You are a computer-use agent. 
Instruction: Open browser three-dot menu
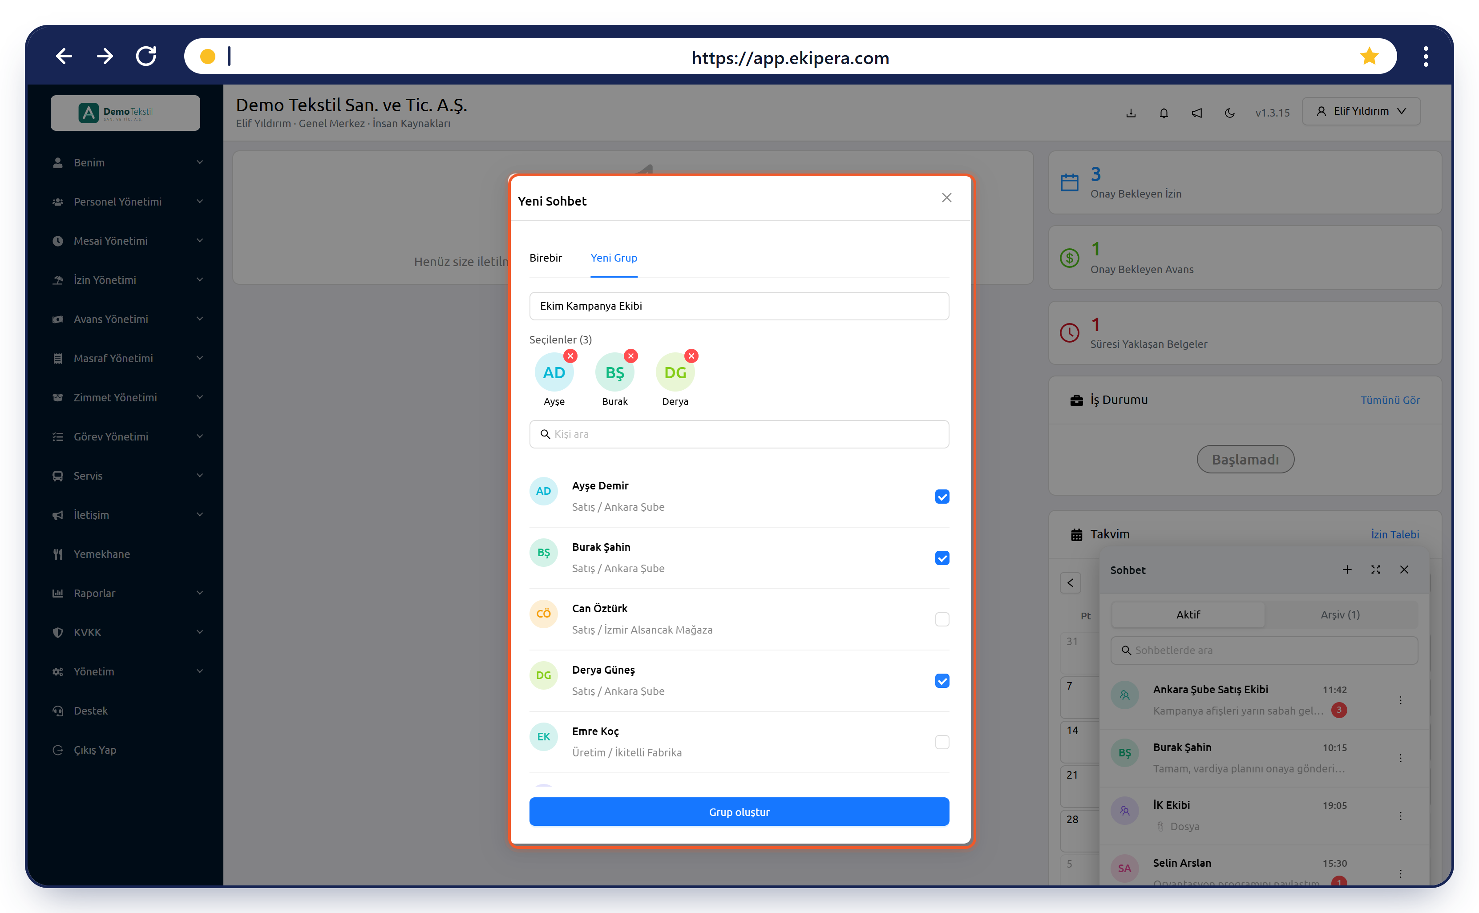1425,56
